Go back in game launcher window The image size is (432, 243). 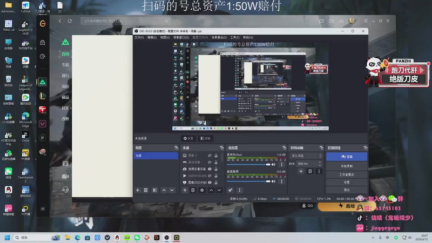pos(60,21)
